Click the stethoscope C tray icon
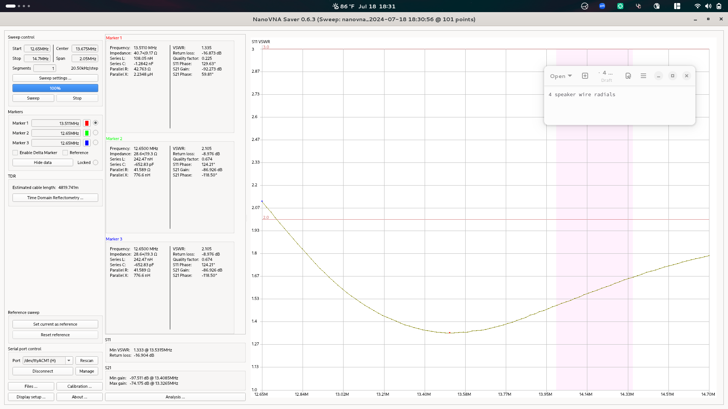 tap(639, 6)
